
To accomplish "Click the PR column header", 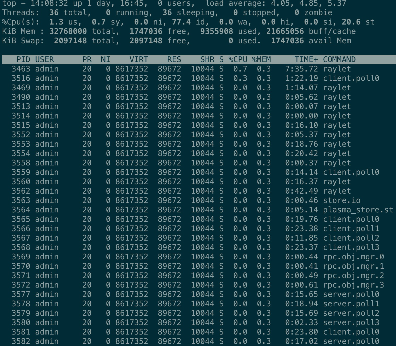I will point(87,59).
